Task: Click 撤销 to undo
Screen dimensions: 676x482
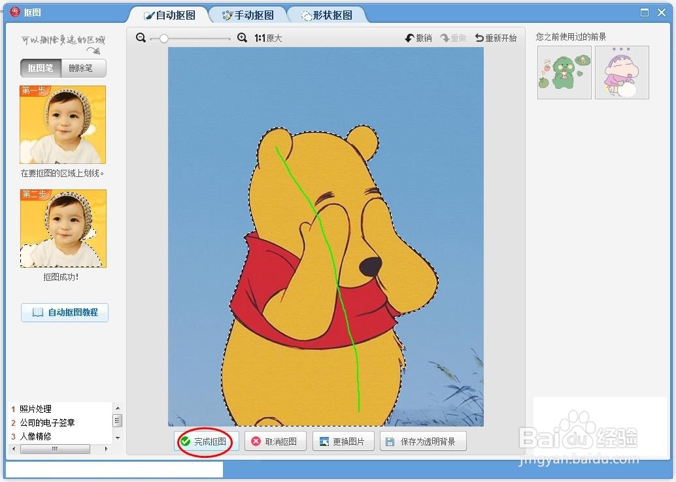Action: [418, 39]
